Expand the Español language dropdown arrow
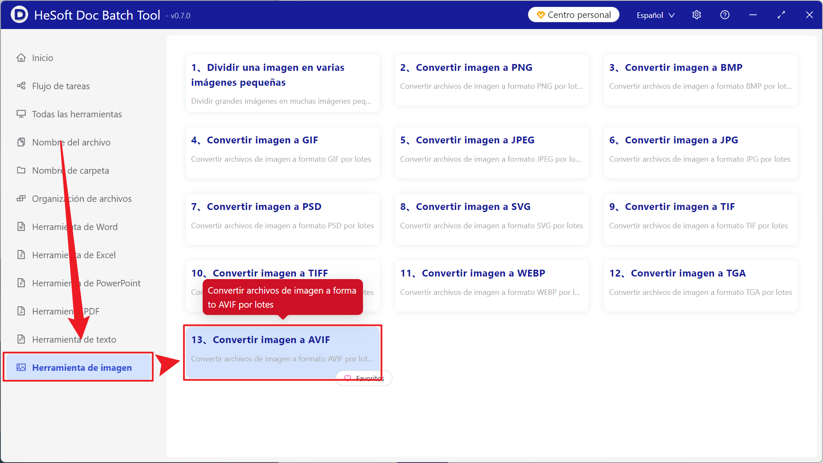This screenshot has height=463, width=823. (x=672, y=15)
